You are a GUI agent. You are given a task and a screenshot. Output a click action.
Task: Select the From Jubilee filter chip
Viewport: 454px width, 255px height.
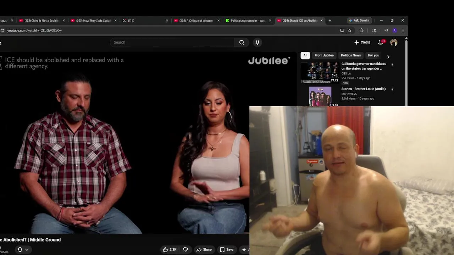(324, 55)
